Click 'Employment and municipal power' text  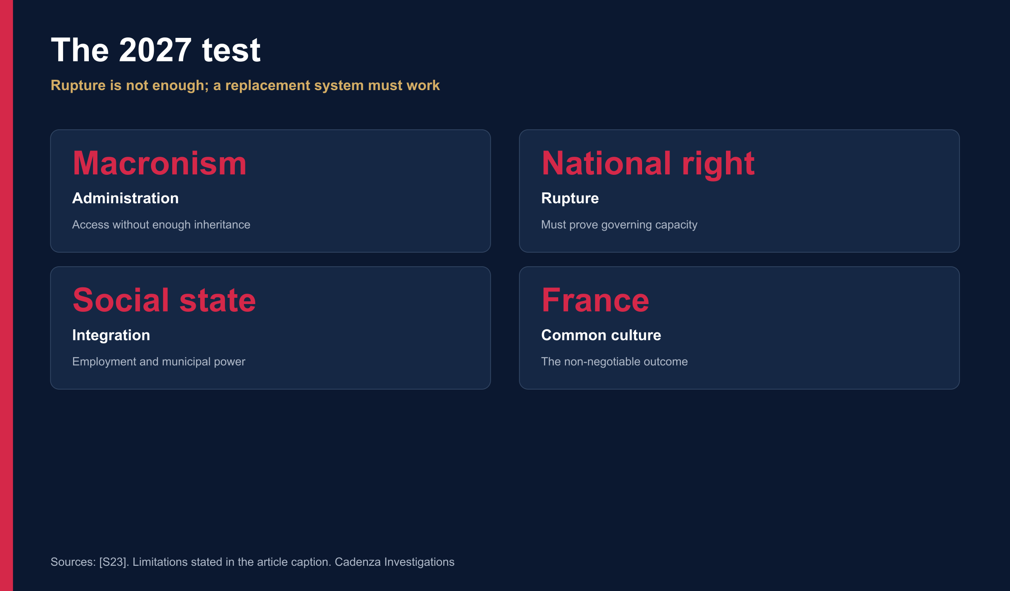pyautogui.click(x=159, y=362)
